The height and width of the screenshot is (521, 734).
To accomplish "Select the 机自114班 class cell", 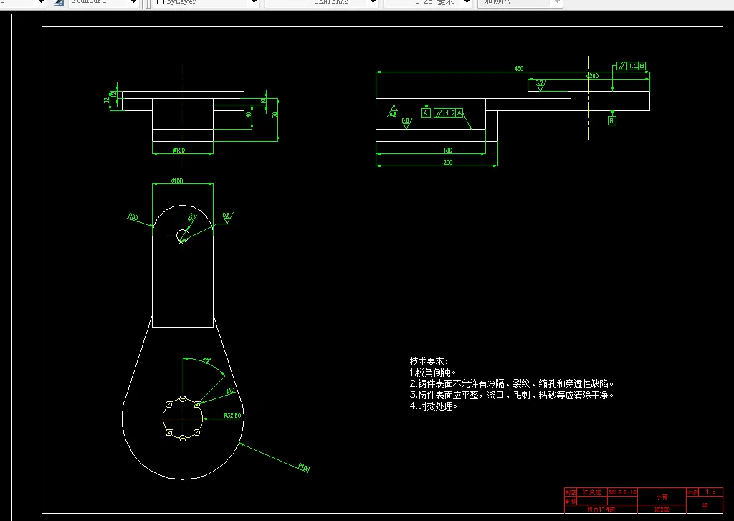I will tap(601, 510).
